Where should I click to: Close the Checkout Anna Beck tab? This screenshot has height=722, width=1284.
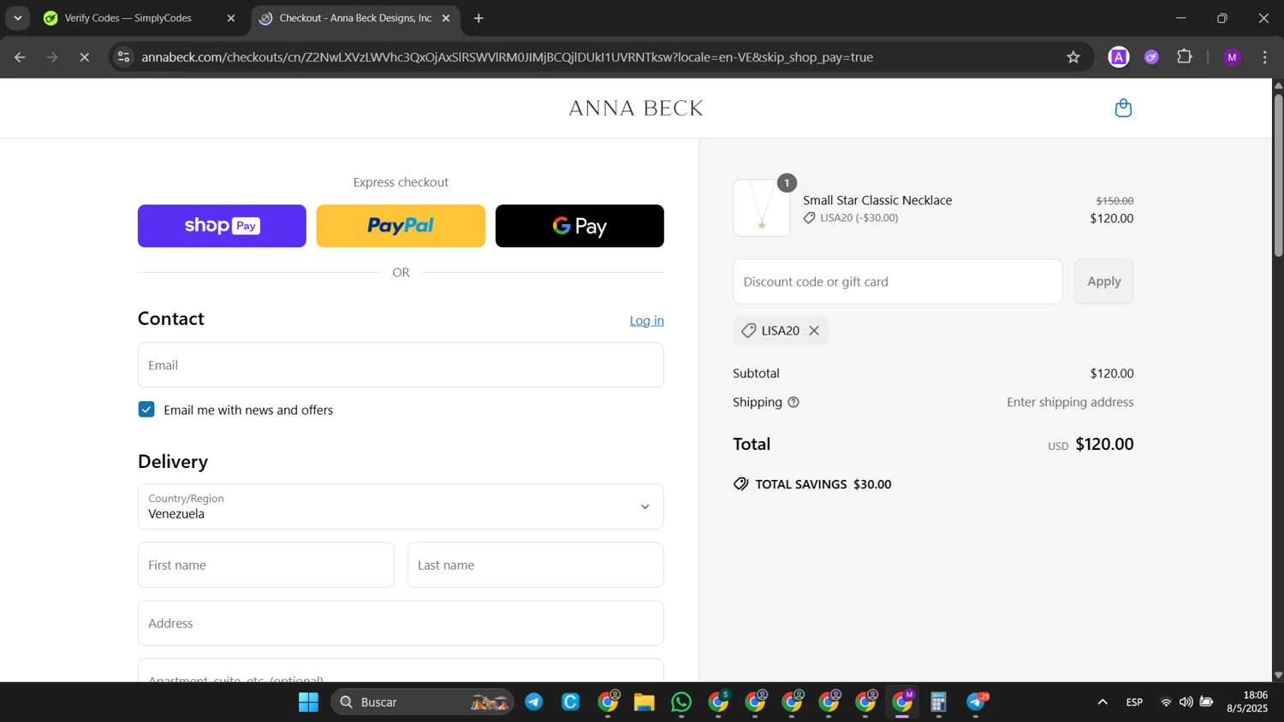(x=446, y=18)
